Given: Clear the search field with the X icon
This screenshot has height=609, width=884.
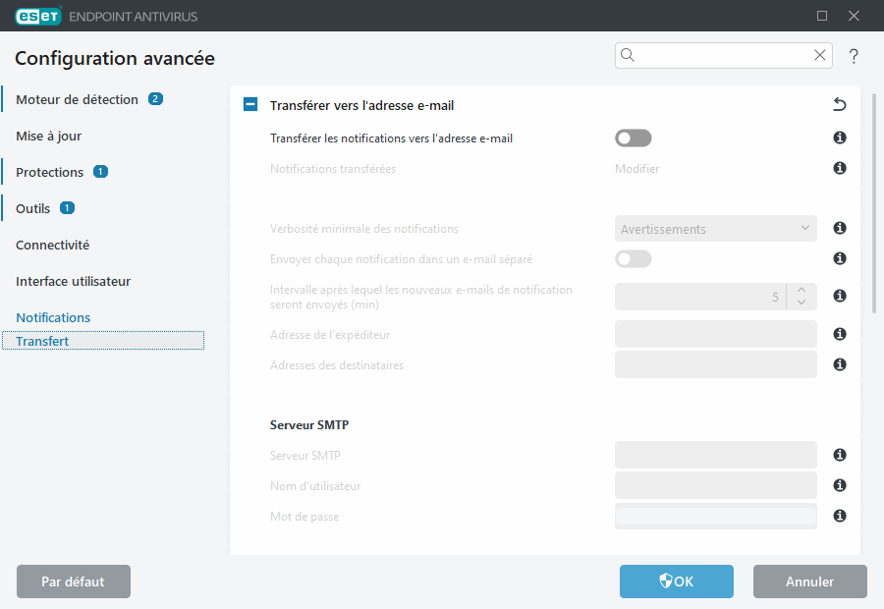Looking at the screenshot, I should pyautogui.click(x=820, y=55).
